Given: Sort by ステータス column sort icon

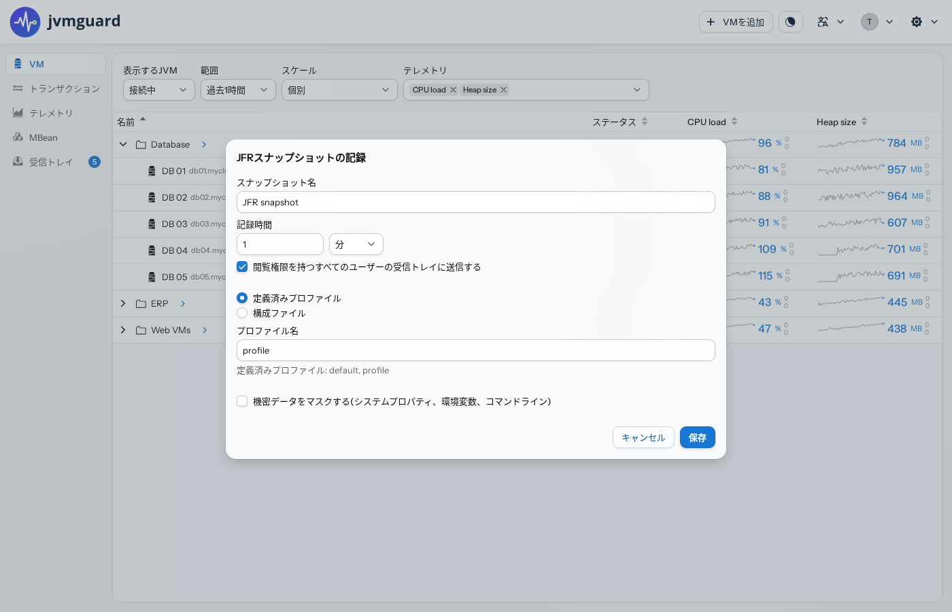Looking at the screenshot, I should [x=645, y=122].
